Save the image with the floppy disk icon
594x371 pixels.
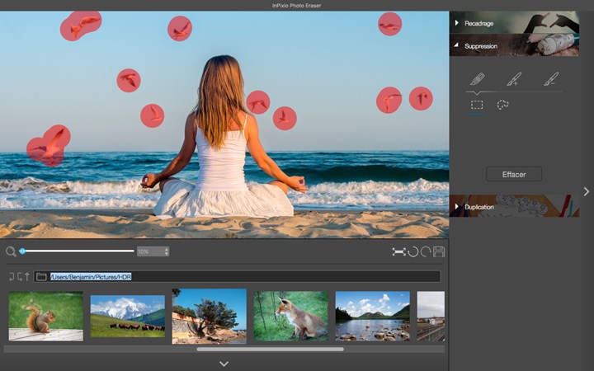[x=439, y=251]
